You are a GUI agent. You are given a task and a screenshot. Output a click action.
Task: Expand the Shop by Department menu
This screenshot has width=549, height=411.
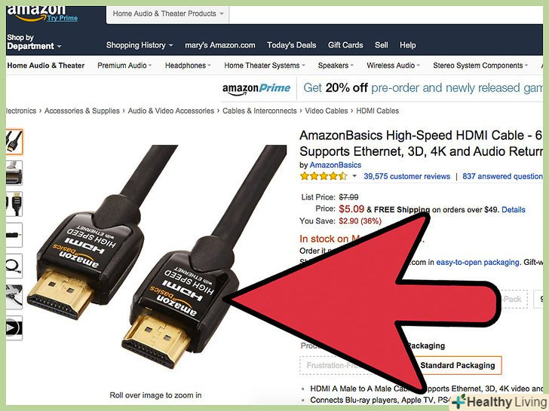pyautogui.click(x=34, y=41)
